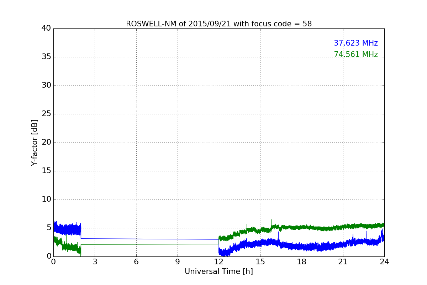Click the 'Universal Time [h]' axis label
427x285 pixels.
(219, 271)
